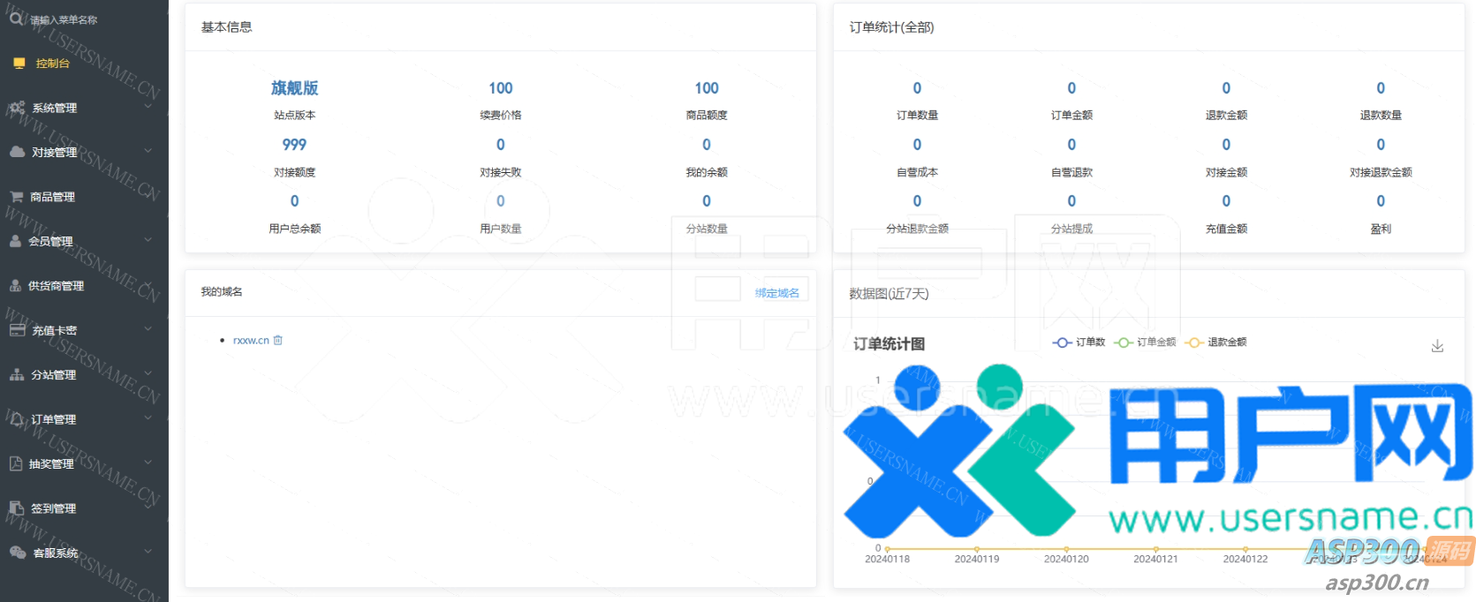
Task: Click the 自营成本 label
Action: 917,172
